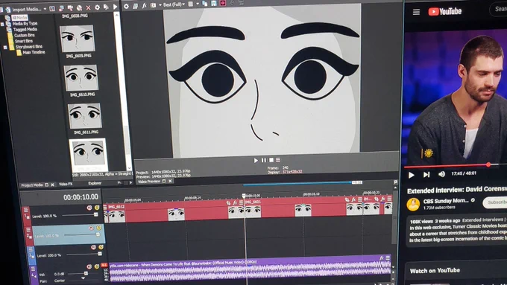Viewport: 507px width, 285px height.
Task: Play the YouTube video
Action: (x=412, y=175)
